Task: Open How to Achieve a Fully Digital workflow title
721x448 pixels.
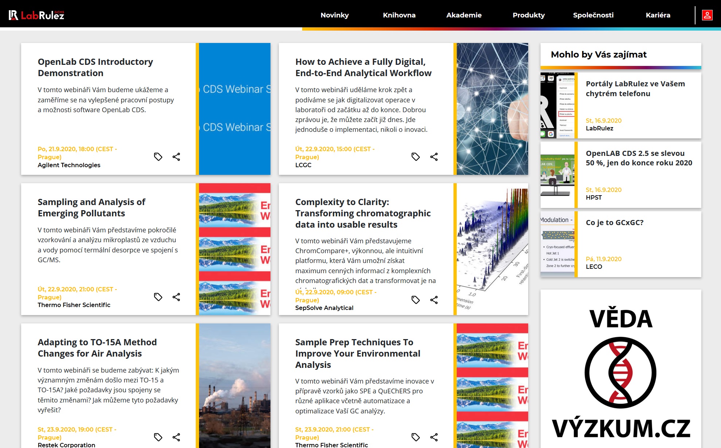Action: 363,67
